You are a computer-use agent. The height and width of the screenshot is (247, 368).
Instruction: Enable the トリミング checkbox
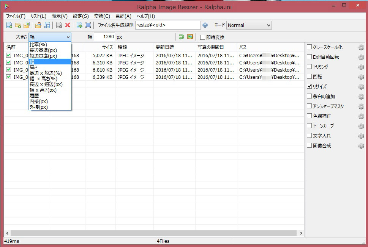pos(310,67)
